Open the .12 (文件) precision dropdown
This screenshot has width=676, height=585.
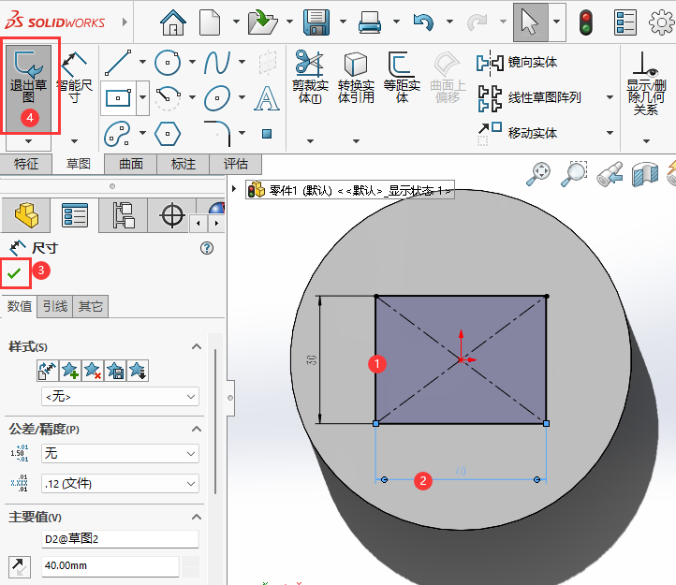120,483
